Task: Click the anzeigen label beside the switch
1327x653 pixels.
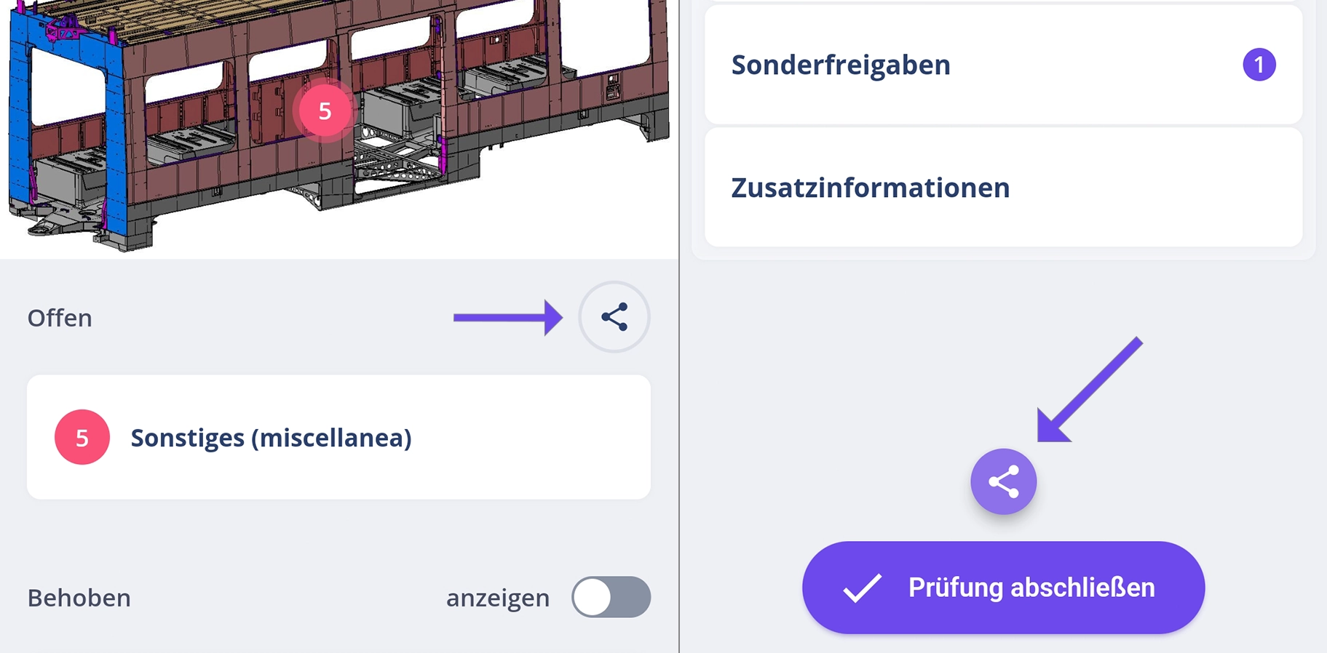Action: 498,598
